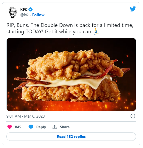The height and width of the screenshot is (148, 143).
Task: Click the Colonel Sanders profile avatar
Action: (13, 13)
